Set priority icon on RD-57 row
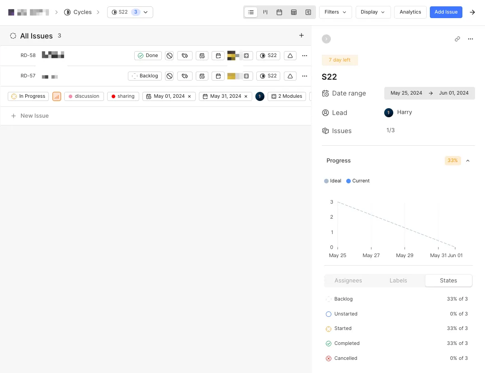 [170, 76]
